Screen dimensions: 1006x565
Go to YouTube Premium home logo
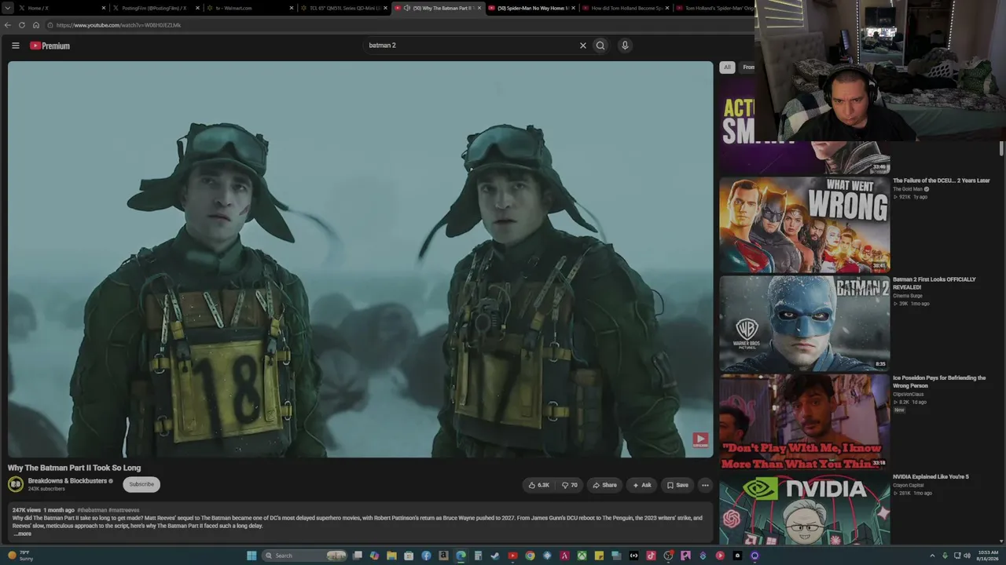pyautogui.click(x=50, y=46)
